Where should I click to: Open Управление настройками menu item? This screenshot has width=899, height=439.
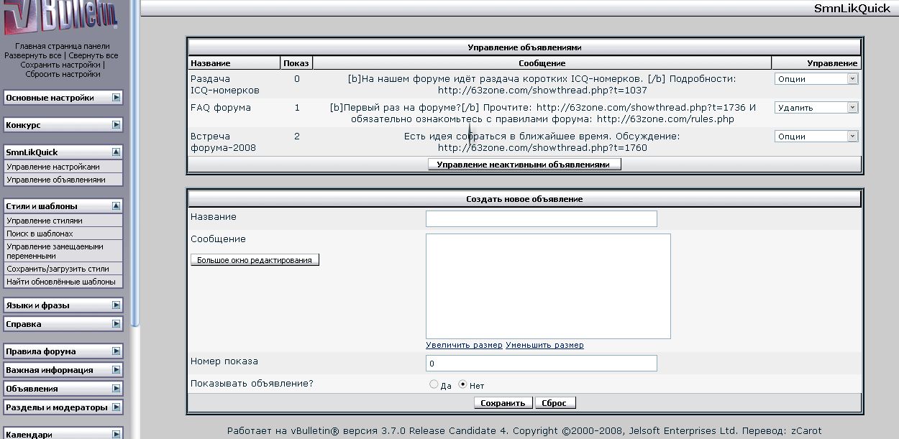click(x=63, y=167)
